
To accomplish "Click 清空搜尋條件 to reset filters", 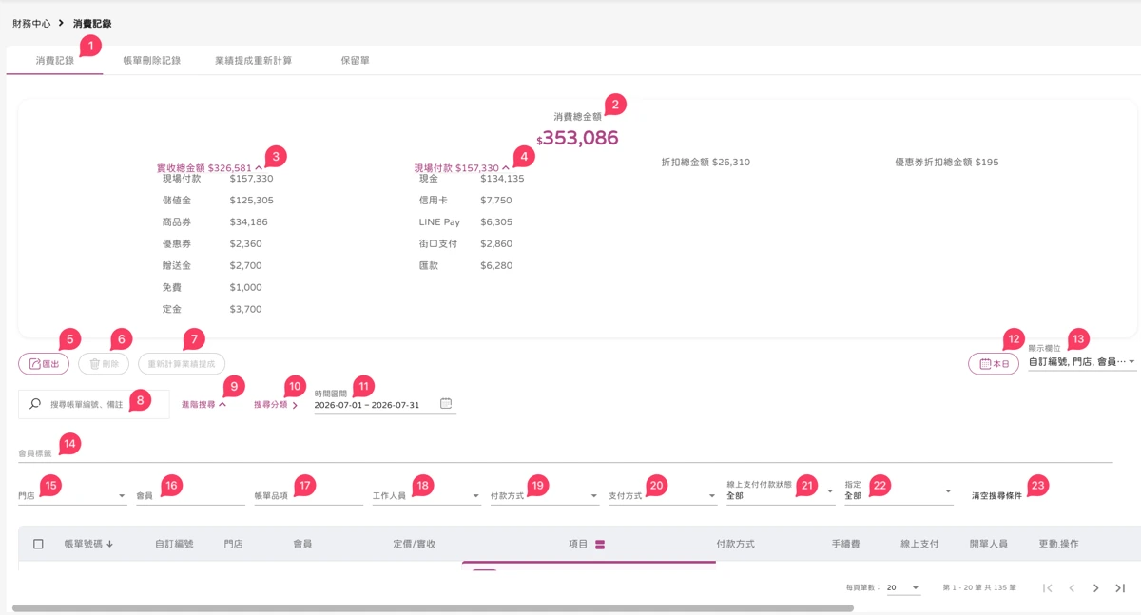I will [996, 496].
